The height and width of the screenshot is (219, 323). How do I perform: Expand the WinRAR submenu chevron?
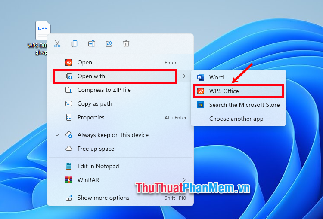tap(184, 180)
